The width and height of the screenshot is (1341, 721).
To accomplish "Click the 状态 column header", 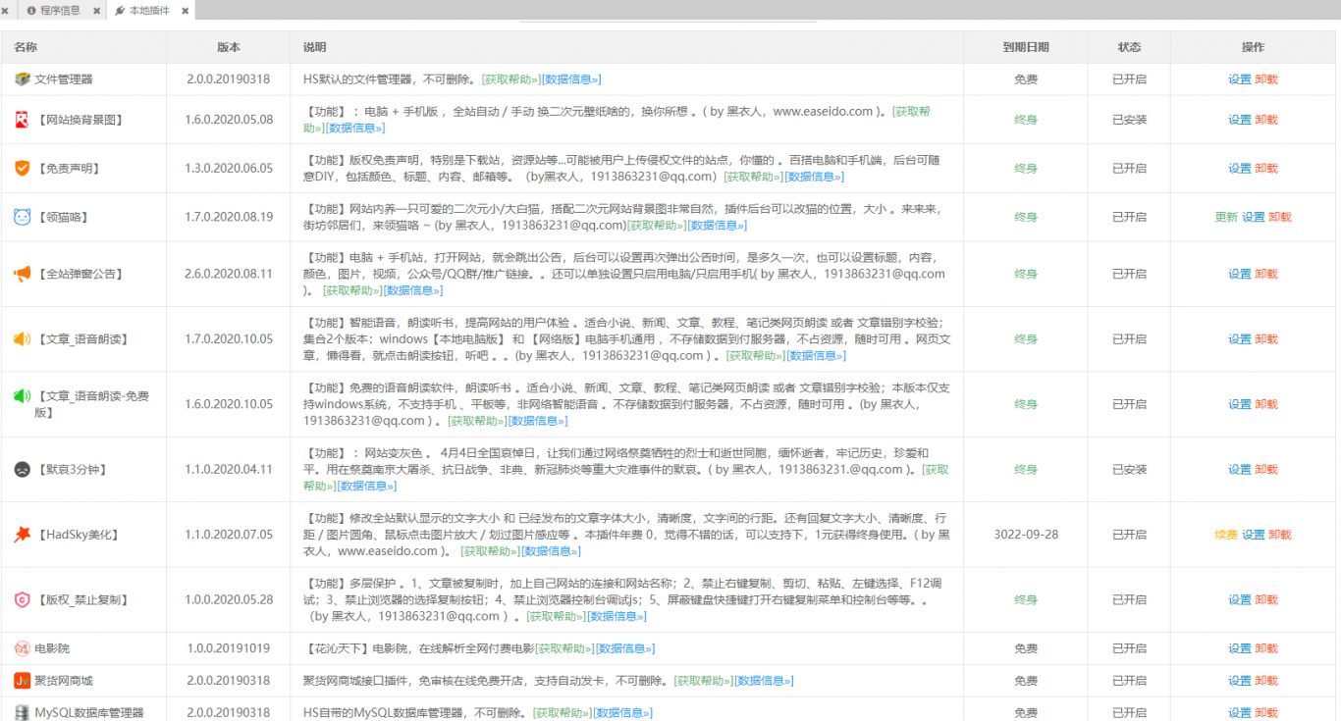I will pyautogui.click(x=1129, y=47).
